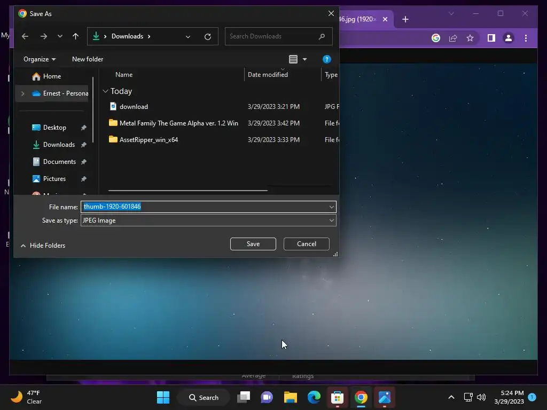
Task: Open Pictures in navigation pane
Action: click(54, 179)
